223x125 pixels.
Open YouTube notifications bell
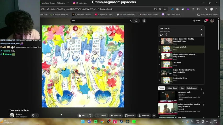click(x=205, y=21)
